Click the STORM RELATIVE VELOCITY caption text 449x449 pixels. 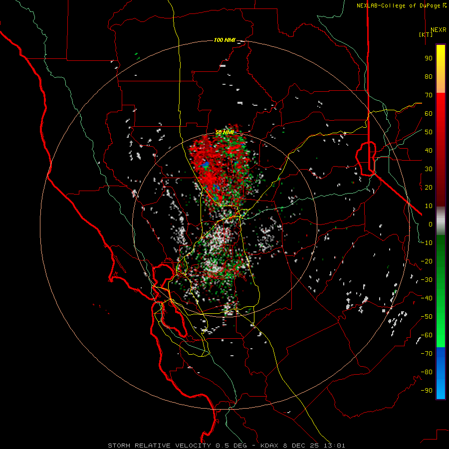[159, 446]
